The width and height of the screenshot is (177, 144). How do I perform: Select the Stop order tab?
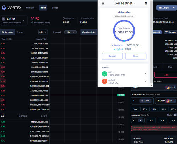pyautogui.click(x=170, y=67)
